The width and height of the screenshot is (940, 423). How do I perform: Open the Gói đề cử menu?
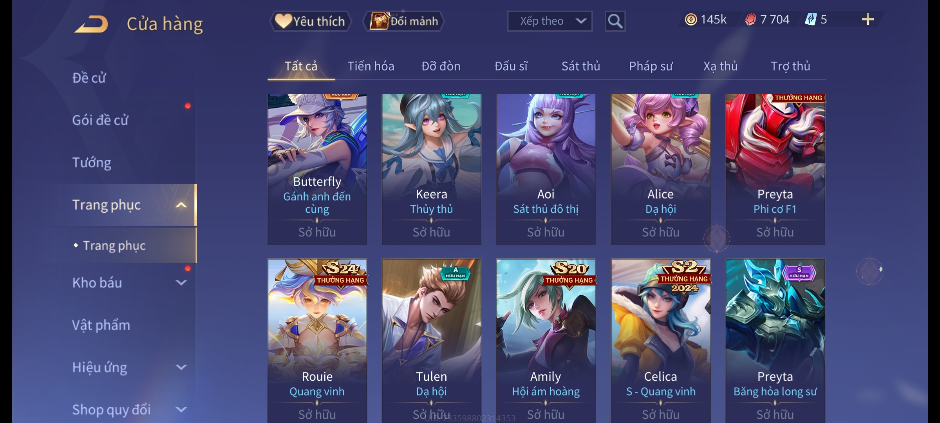tap(100, 120)
